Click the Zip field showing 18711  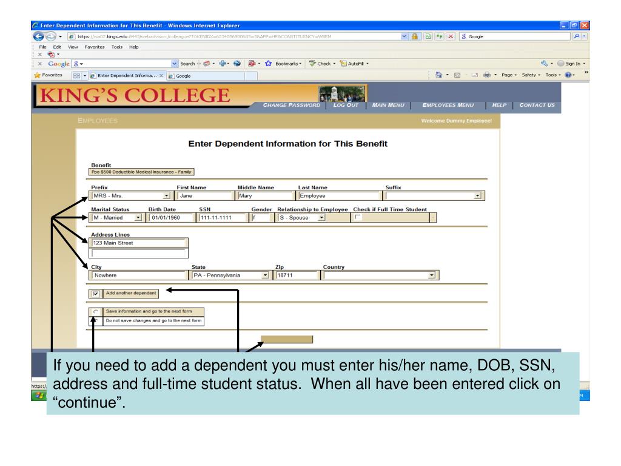tap(297, 275)
